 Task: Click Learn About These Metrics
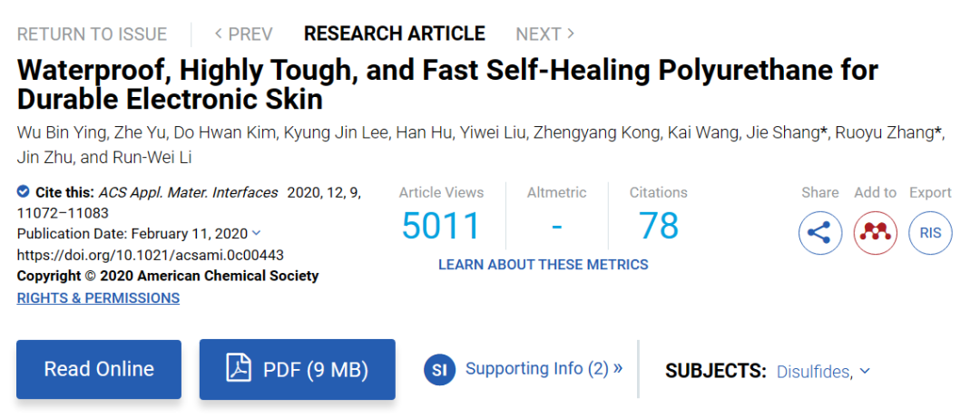pos(543,265)
